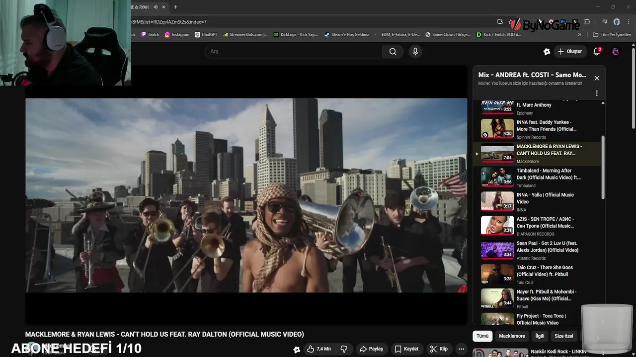
Task: Click the Mix - ANDREA ft. COSTI playlist title
Action: (532, 75)
